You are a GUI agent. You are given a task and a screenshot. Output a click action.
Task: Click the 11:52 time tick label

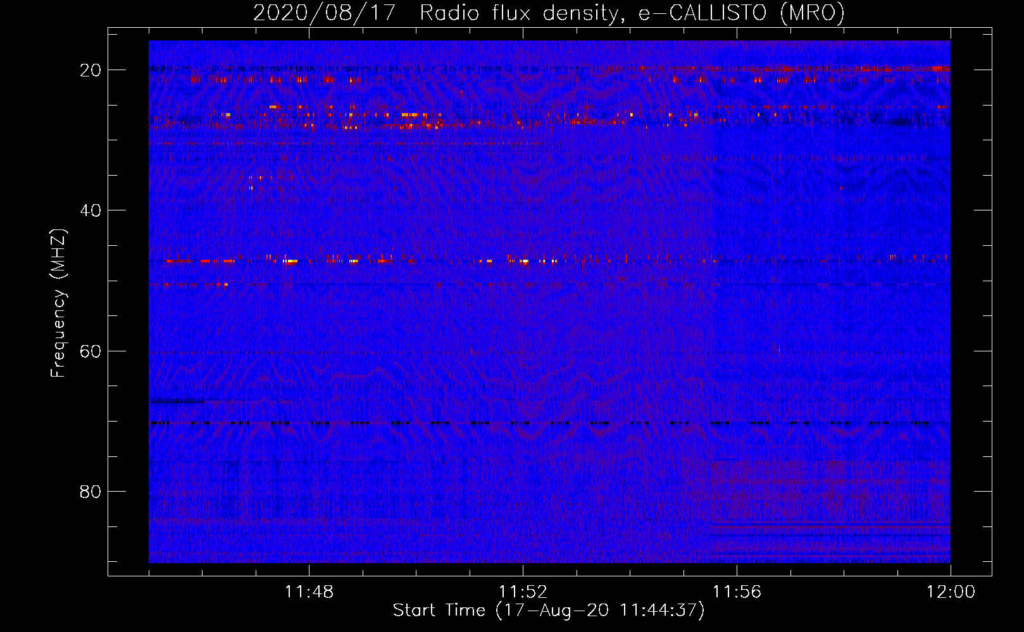[523, 592]
